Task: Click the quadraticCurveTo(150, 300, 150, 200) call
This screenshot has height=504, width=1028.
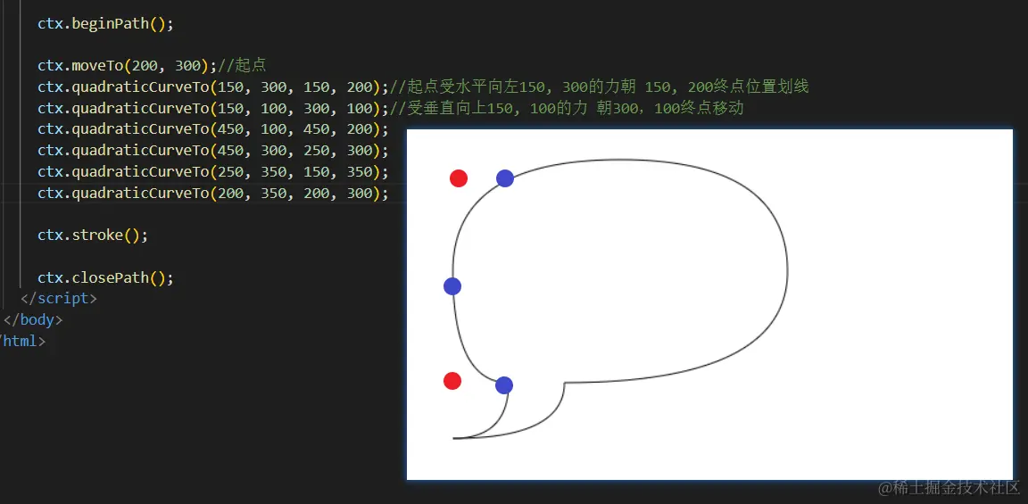Action: 213,87
